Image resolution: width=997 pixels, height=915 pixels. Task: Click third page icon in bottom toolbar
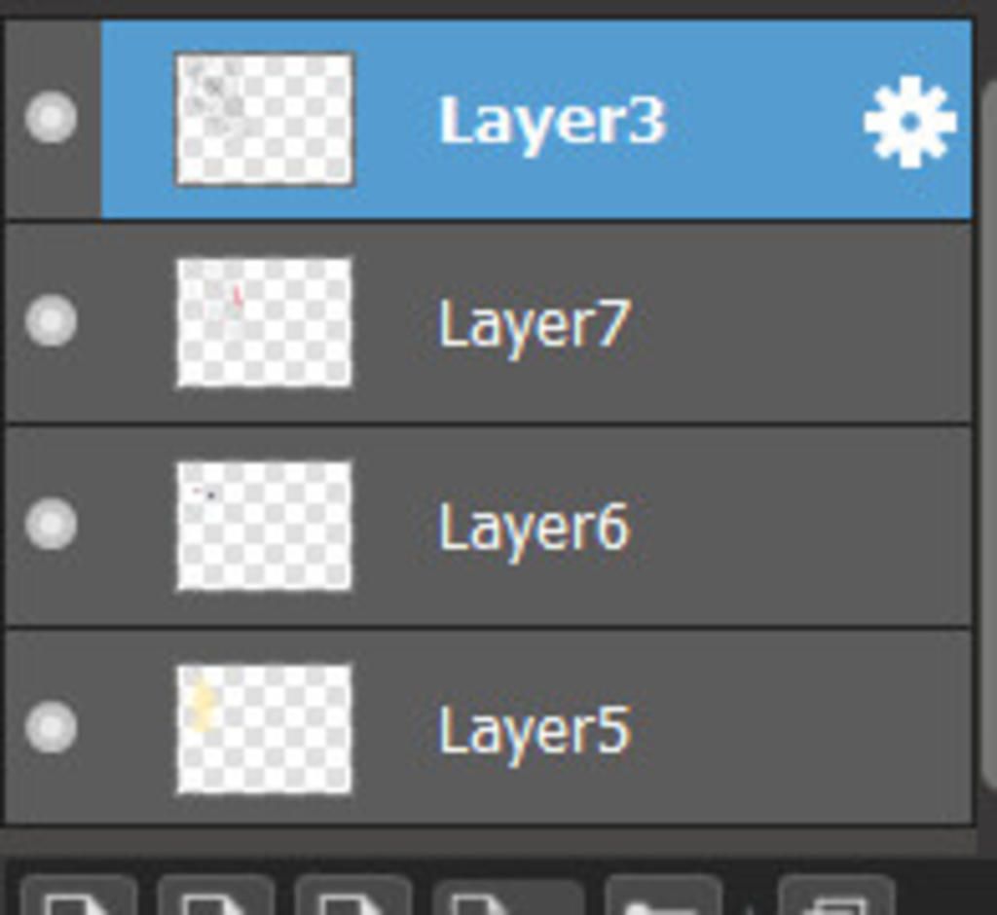pyautogui.click(x=352, y=899)
